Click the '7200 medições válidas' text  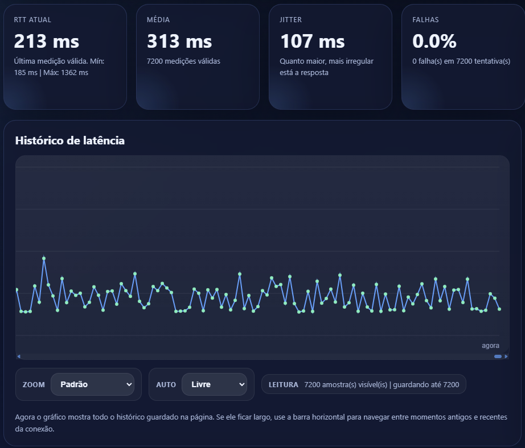[x=183, y=61]
